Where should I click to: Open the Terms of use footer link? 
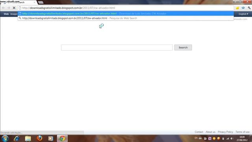pyautogui.click(x=243, y=132)
